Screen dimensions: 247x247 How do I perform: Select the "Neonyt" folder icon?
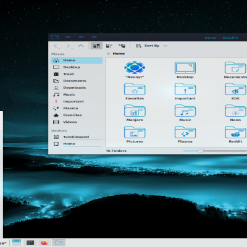click(135, 67)
